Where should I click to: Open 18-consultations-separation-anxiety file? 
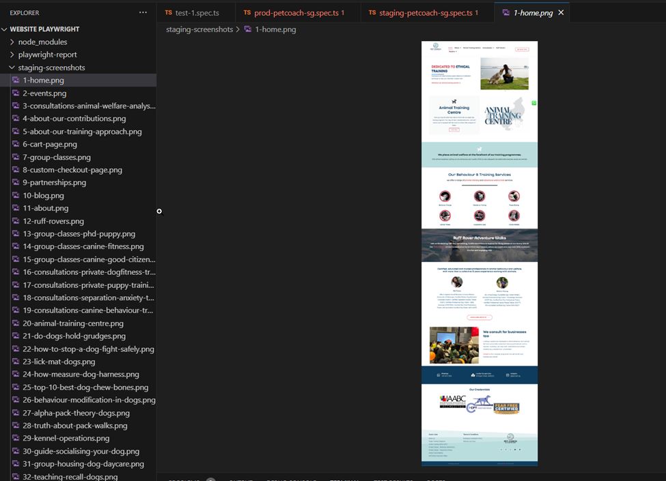click(x=78, y=297)
